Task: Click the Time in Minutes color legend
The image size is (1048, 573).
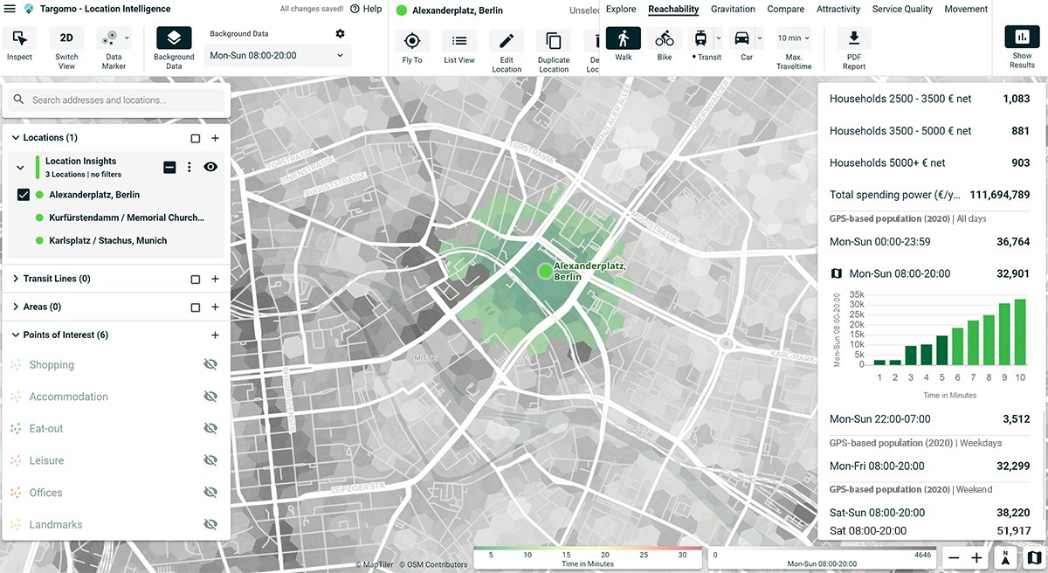Action: click(588, 558)
